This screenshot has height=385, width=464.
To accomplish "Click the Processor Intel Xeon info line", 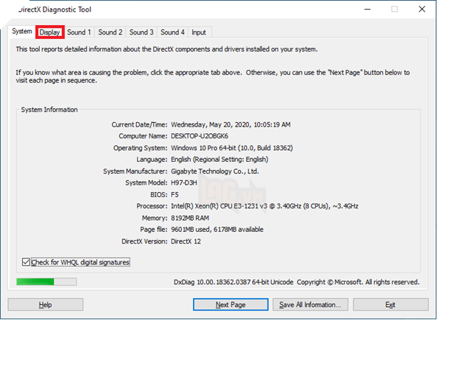I will [x=264, y=206].
